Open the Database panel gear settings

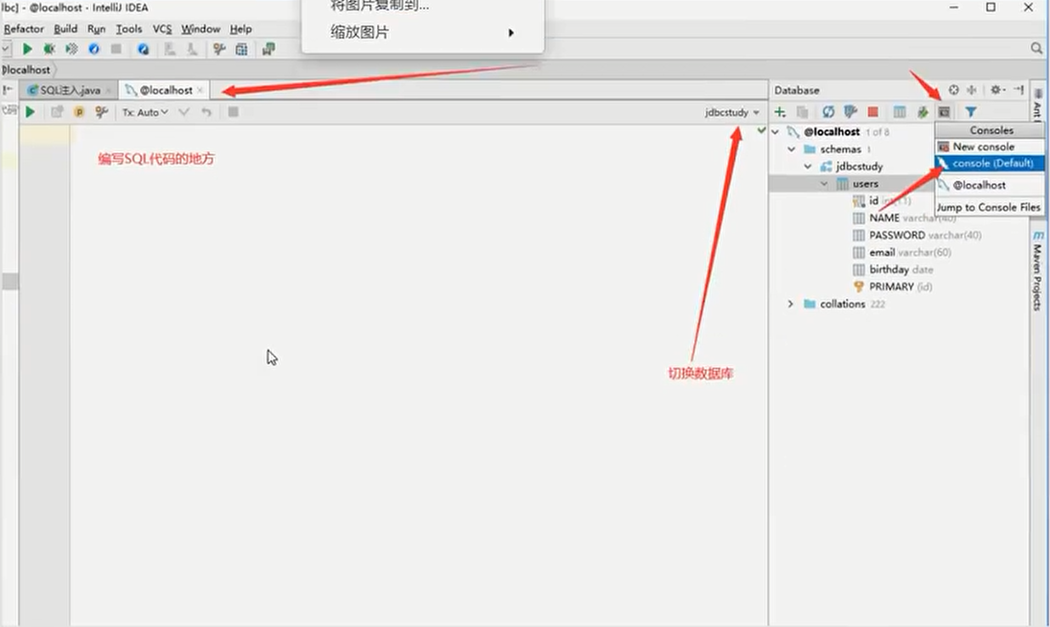997,90
